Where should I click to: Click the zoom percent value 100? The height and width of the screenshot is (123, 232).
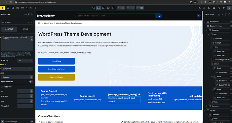point(142,8)
